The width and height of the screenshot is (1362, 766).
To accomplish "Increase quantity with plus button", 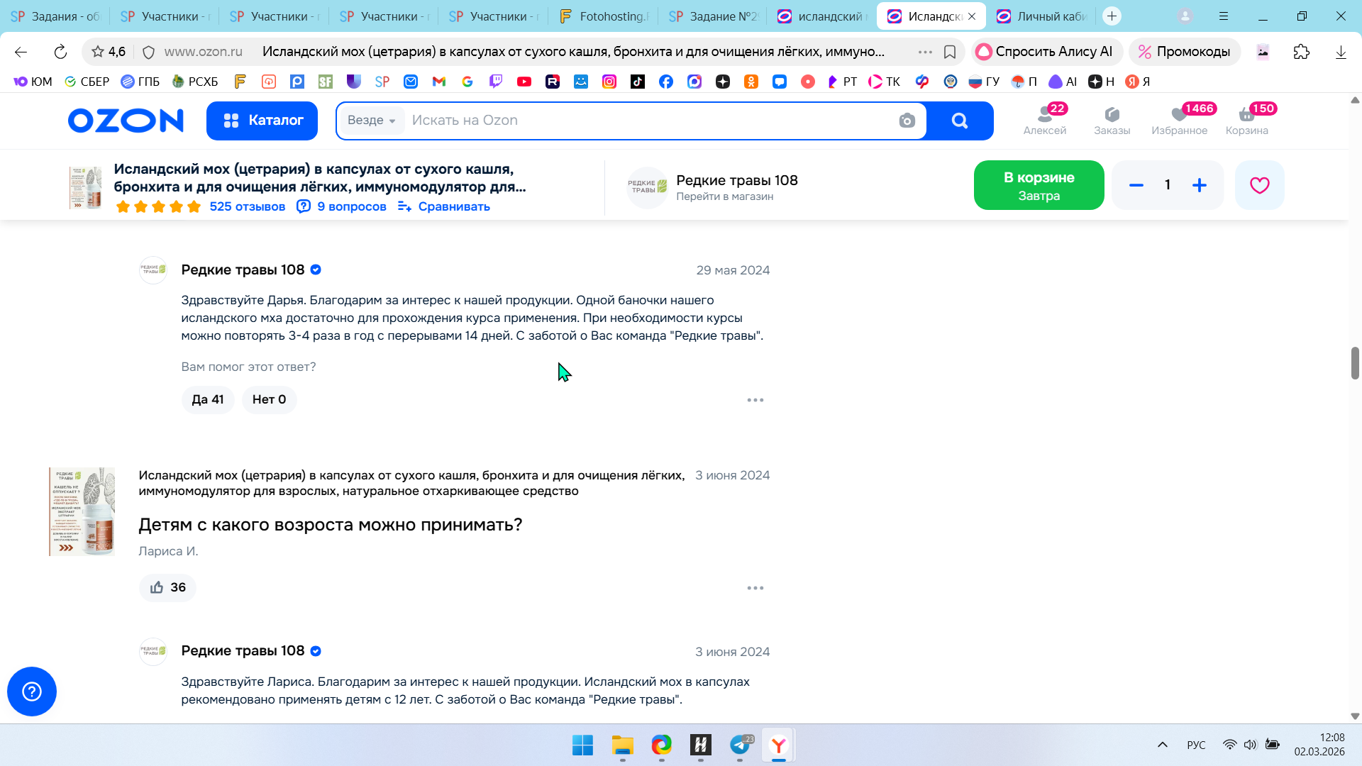I will pos(1199,185).
